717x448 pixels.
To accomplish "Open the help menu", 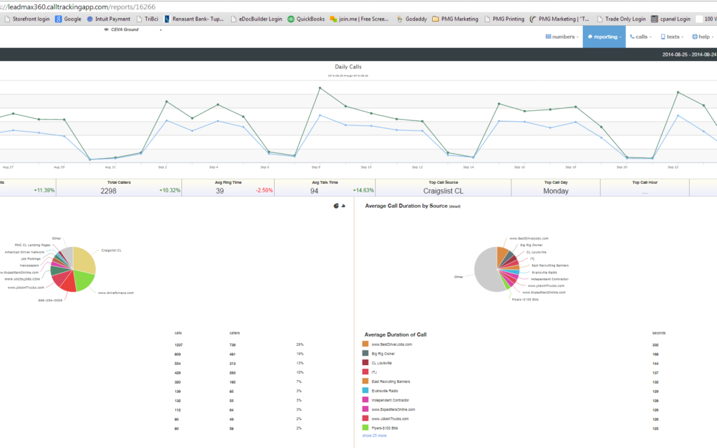I will coord(702,37).
